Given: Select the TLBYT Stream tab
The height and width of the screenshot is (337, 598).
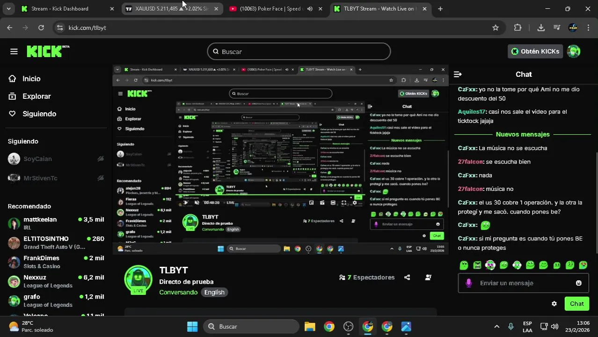Looking at the screenshot, I should (x=379, y=9).
